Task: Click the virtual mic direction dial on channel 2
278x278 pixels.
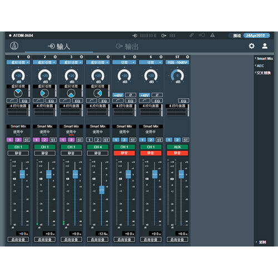Action: 44,93
